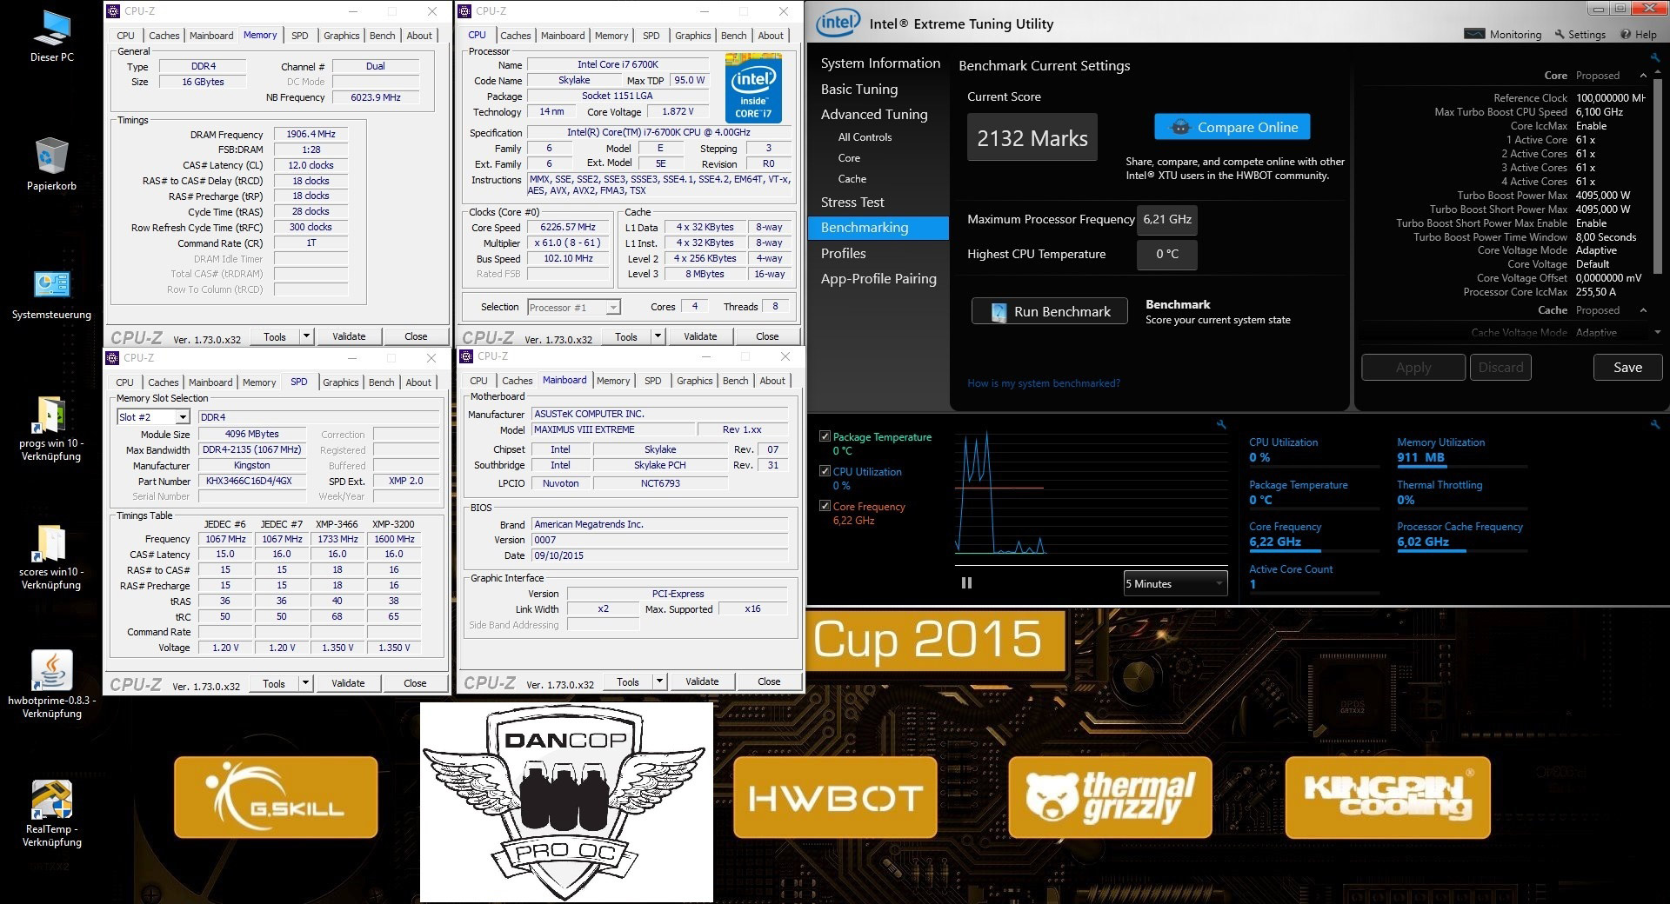Click the CPU-Z title icon in the Mainboard window

point(466,356)
